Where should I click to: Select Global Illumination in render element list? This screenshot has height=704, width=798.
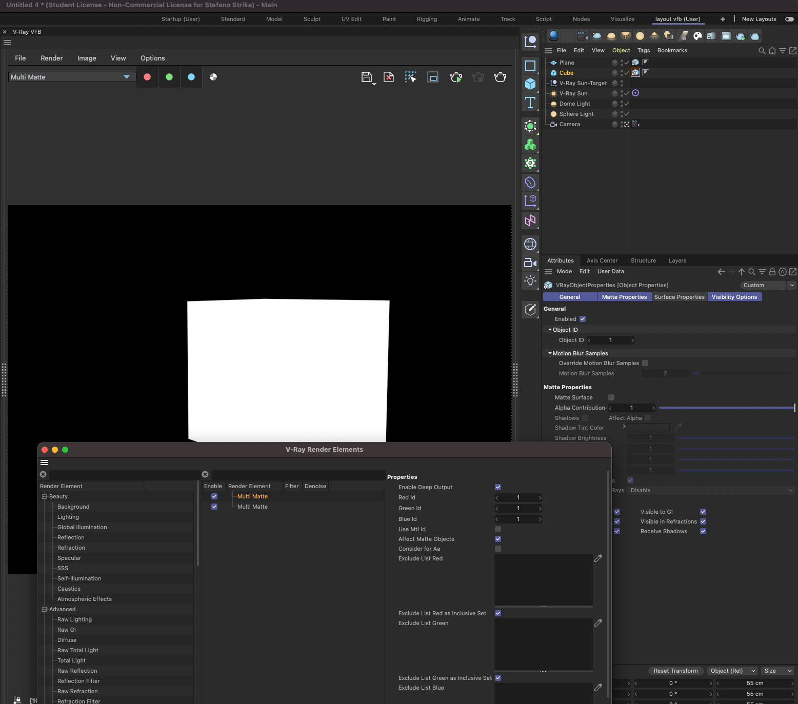(82, 527)
